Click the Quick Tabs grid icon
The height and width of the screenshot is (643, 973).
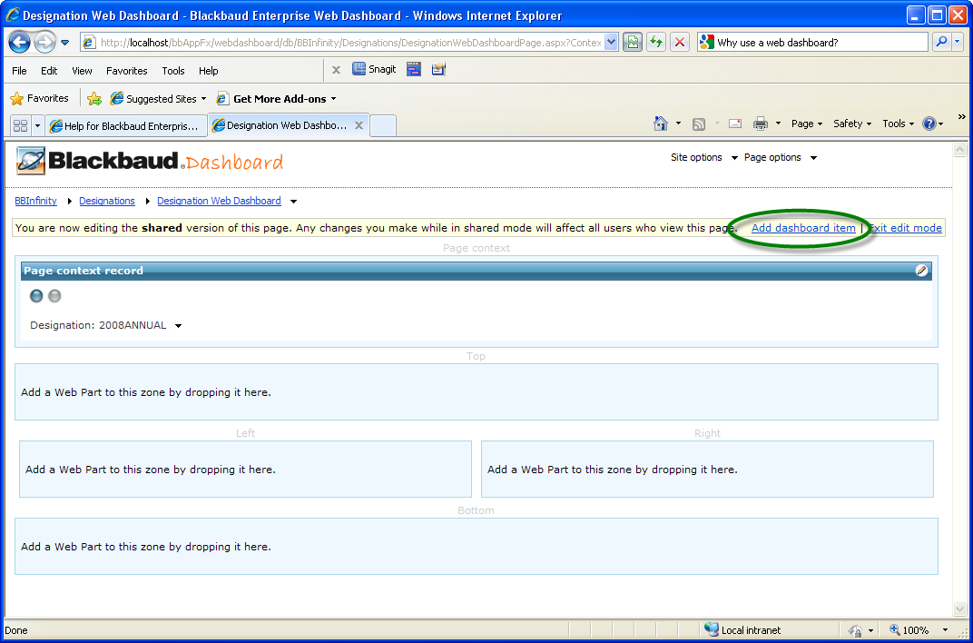point(21,125)
